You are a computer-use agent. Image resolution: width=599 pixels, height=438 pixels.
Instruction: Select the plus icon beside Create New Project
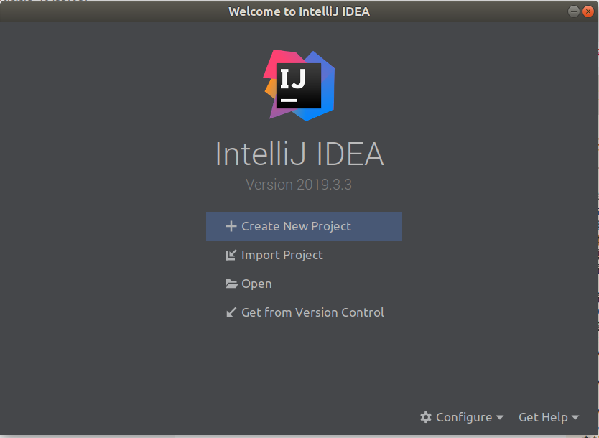coord(231,225)
